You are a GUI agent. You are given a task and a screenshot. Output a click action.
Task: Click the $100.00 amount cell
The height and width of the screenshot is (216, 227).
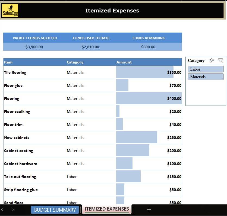(x=149, y=164)
